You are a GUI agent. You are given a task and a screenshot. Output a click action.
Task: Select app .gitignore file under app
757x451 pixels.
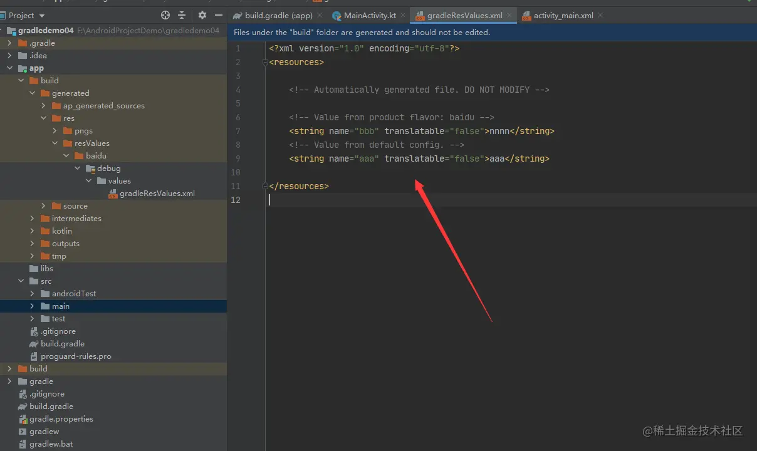coord(58,331)
